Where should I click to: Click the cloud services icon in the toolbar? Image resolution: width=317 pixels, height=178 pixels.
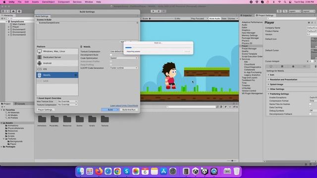coord(13,11)
